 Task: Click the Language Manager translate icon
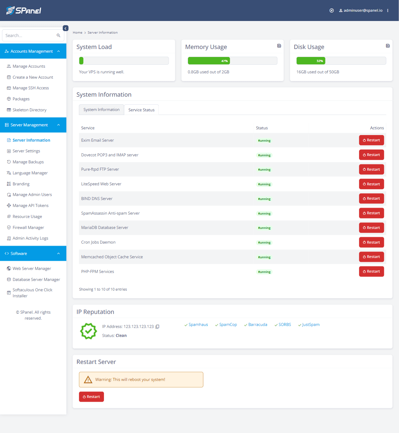9,173
